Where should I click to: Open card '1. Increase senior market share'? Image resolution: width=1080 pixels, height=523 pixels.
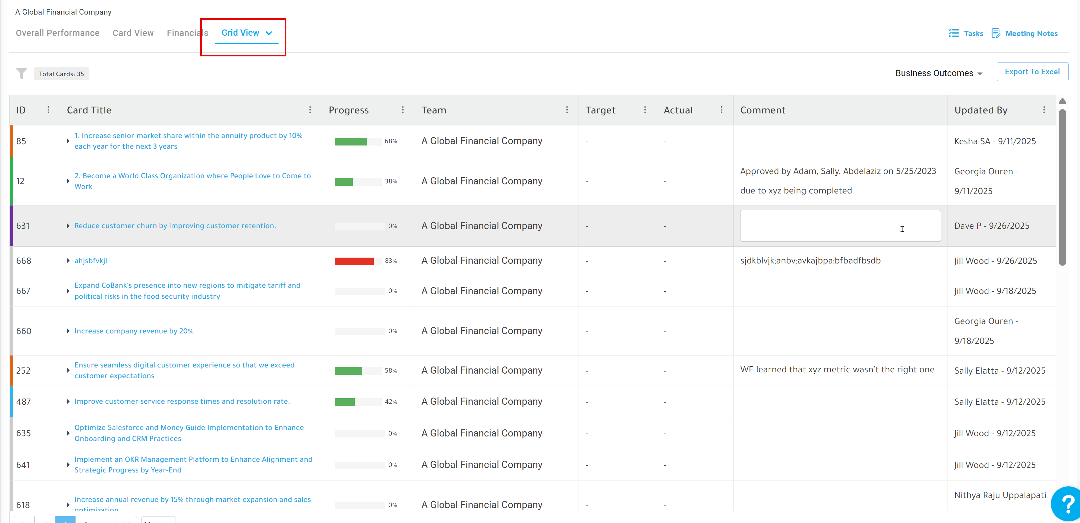pyautogui.click(x=188, y=141)
